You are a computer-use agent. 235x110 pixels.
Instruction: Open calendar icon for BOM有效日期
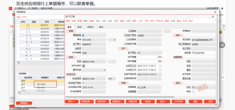click(x=104, y=87)
